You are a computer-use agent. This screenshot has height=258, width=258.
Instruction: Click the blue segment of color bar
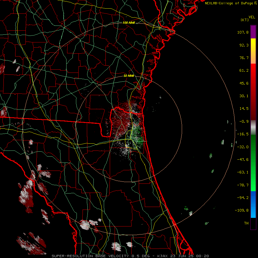[253, 204]
